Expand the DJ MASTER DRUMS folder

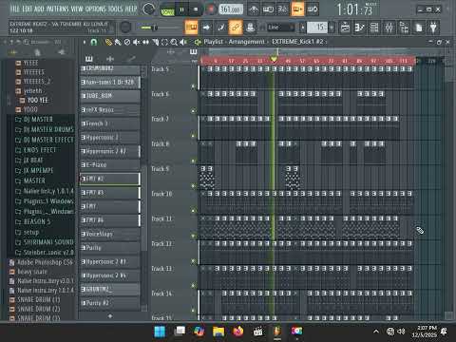pyautogui.click(x=45, y=129)
